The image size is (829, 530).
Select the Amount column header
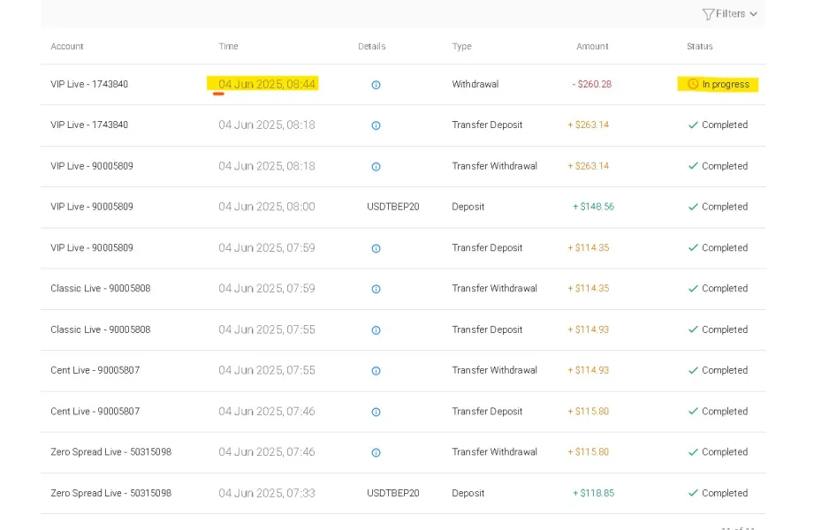coord(592,47)
